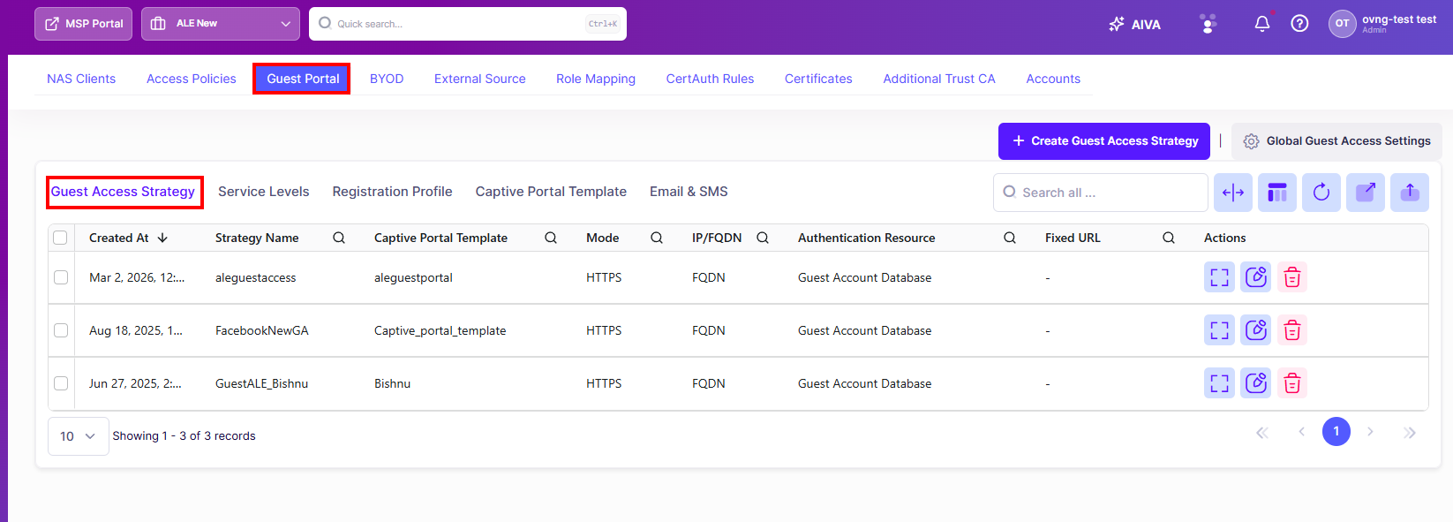The image size is (1453, 522).
Task: Edit the aleguestaccess strategy
Action: 1255,277
